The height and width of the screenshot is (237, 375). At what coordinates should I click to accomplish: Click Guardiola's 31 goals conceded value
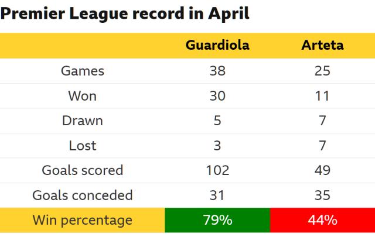click(x=217, y=195)
